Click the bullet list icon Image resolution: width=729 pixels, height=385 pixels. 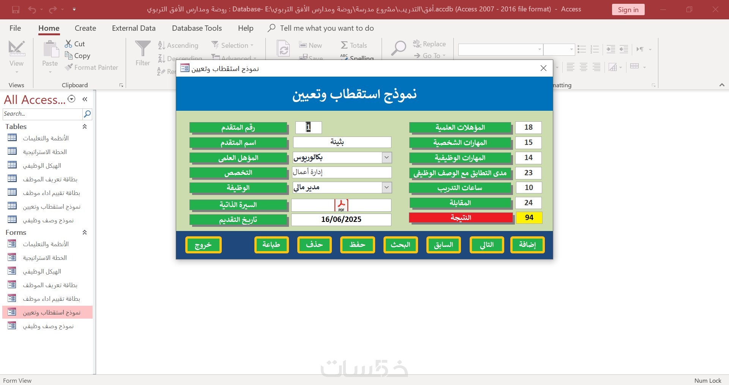582,49
